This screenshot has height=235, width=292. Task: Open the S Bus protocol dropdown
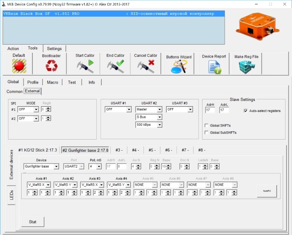149,117
